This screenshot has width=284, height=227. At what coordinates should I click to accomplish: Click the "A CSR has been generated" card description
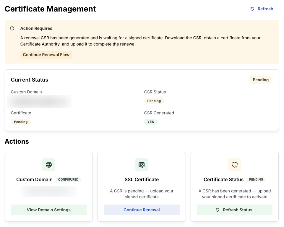tap(235, 194)
